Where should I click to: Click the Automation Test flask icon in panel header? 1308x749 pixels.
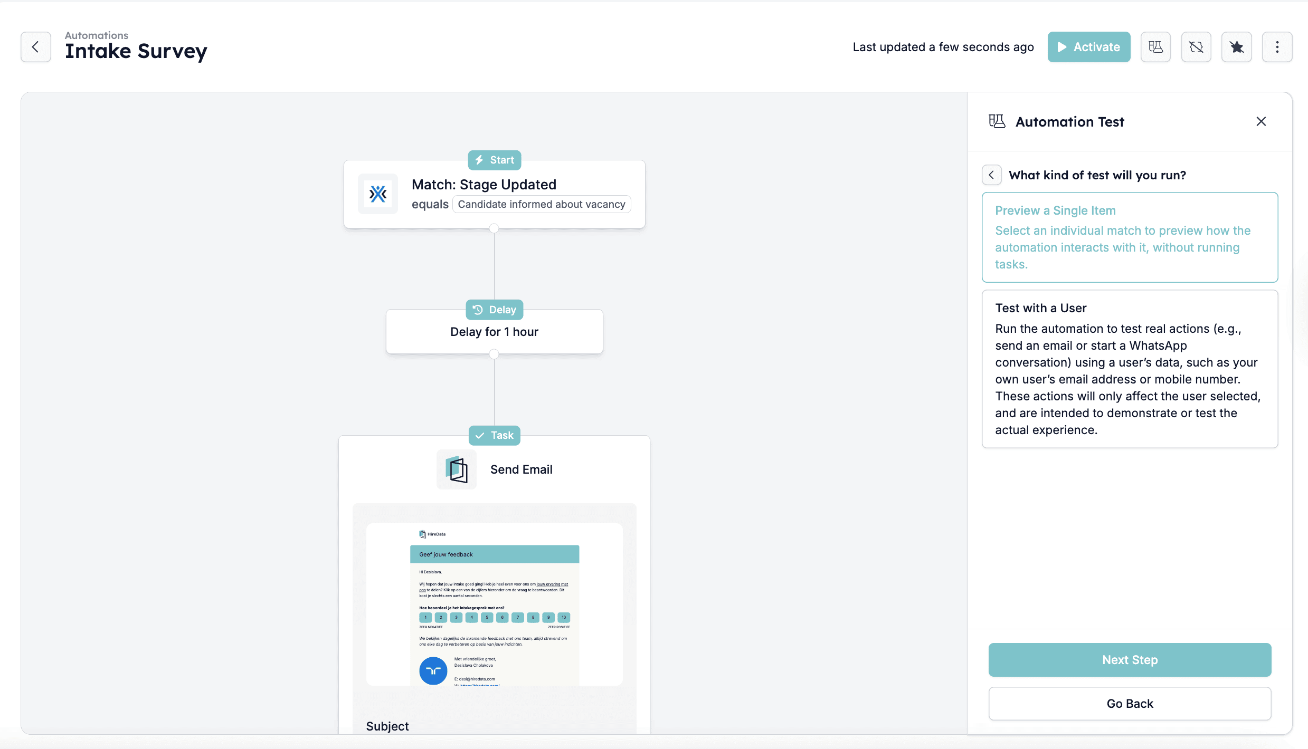tap(997, 122)
